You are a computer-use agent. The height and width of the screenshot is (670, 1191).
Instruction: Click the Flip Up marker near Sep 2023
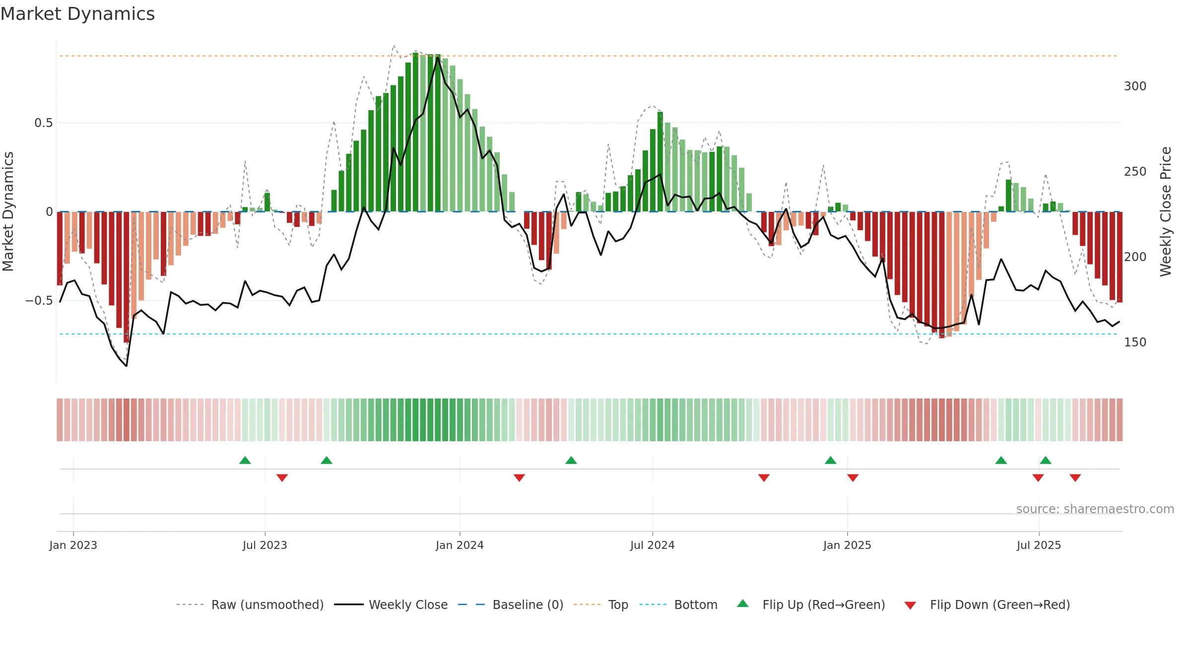click(x=327, y=460)
